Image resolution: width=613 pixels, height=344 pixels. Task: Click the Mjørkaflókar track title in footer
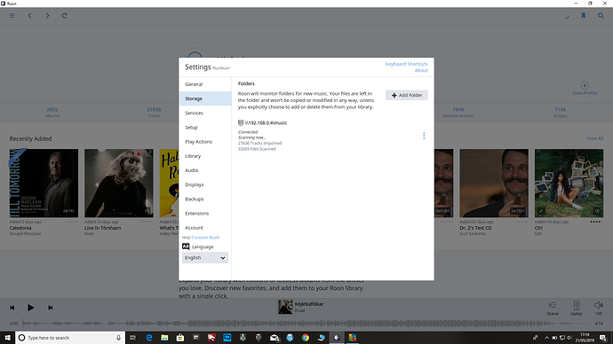309,304
